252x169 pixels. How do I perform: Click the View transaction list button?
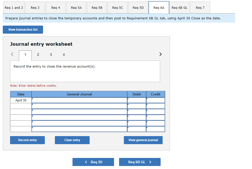[23, 29]
